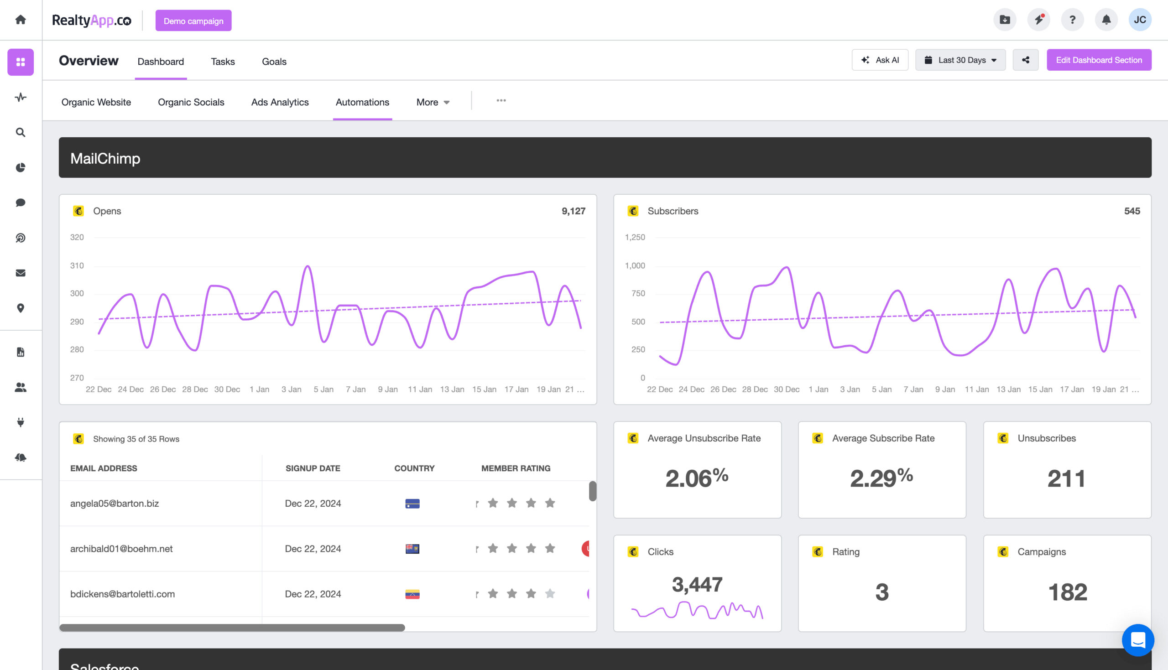The width and height of the screenshot is (1168, 670).
Task: Expand the More sections dropdown
Action: 433,102
